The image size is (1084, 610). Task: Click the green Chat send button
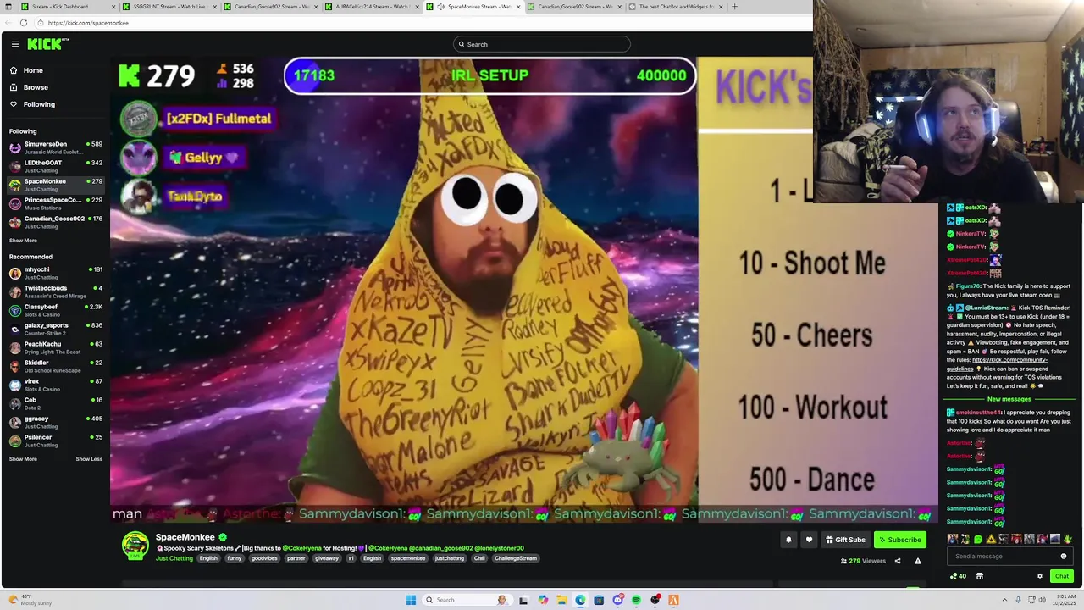pyautogui.click(x=1061, y=576)
